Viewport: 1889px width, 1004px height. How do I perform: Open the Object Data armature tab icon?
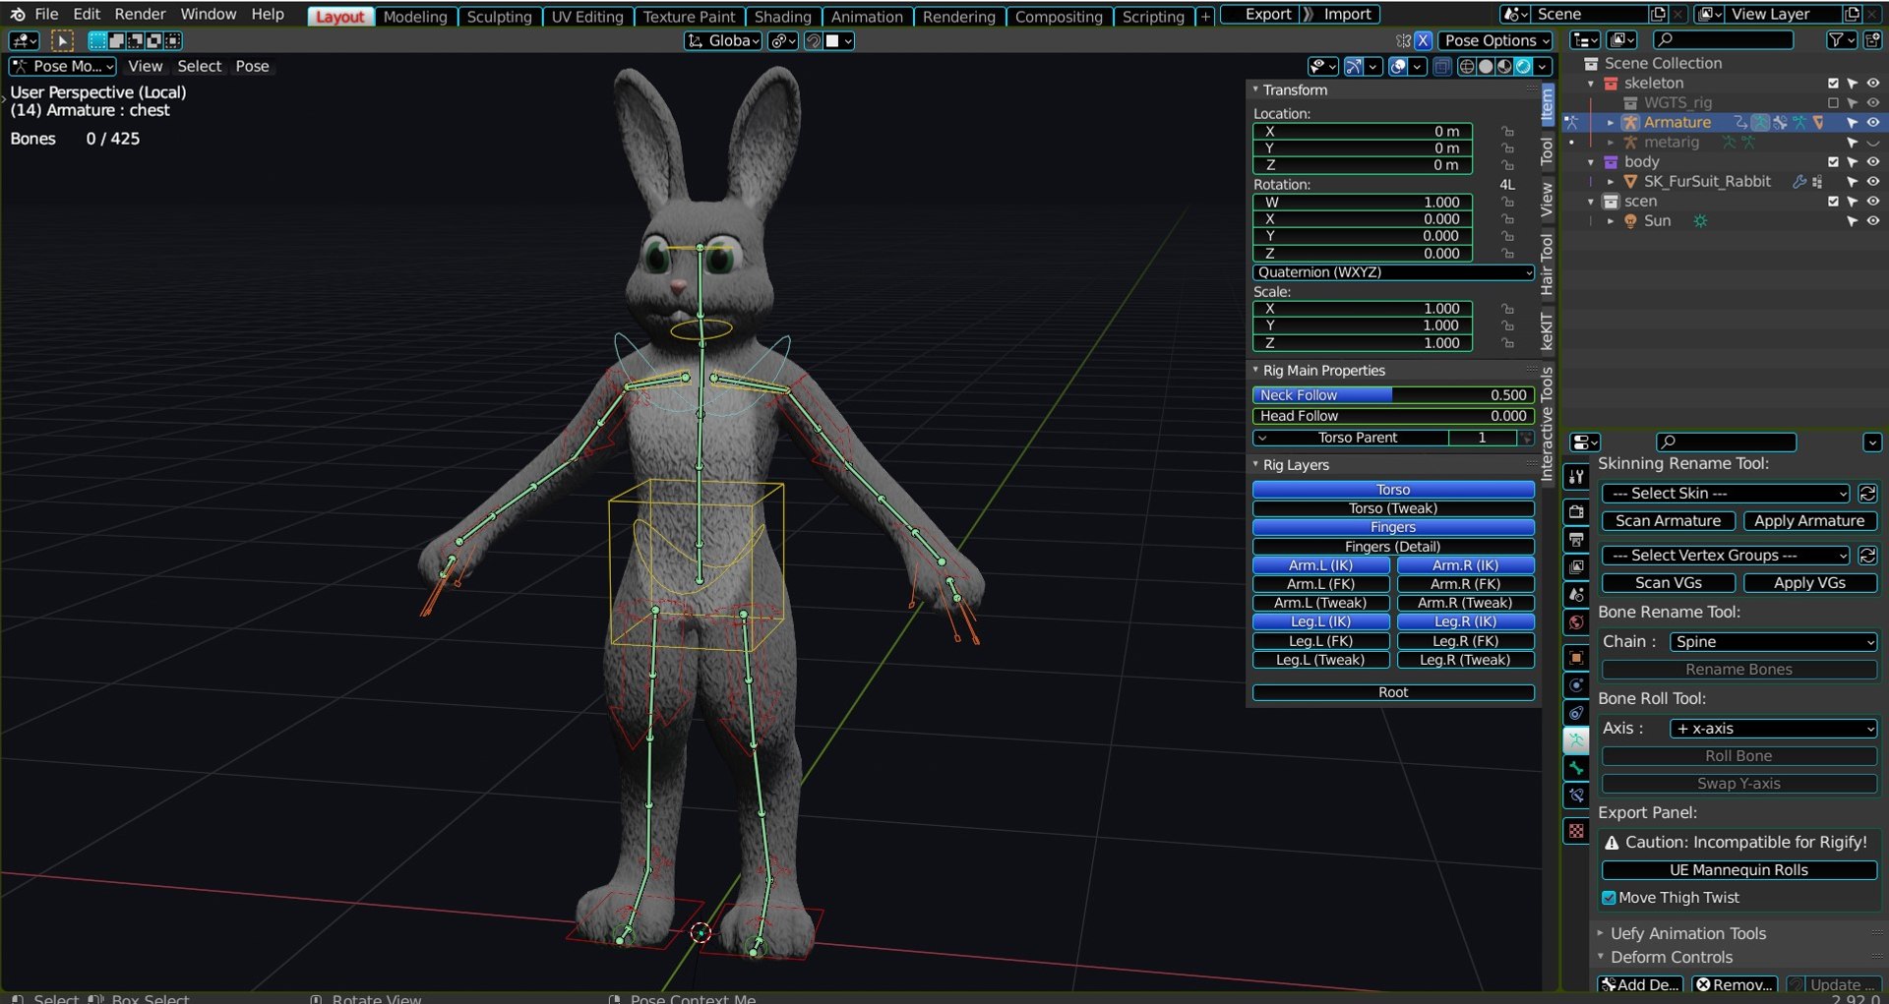tap(1576, 740)
